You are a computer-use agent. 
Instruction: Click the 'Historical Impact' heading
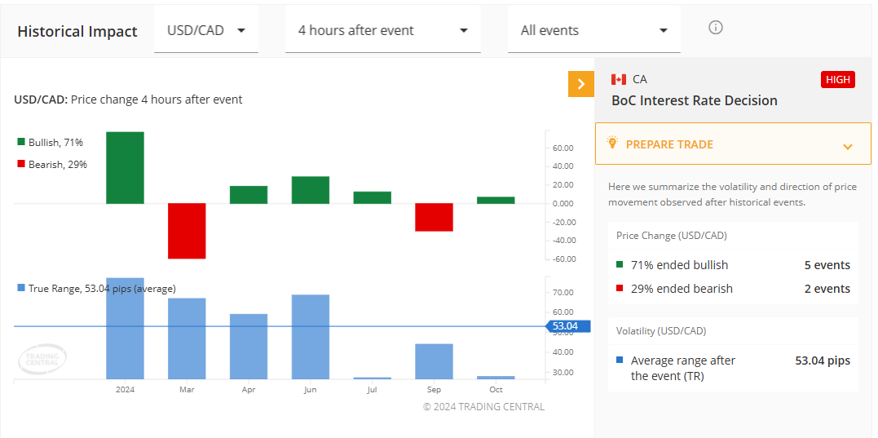(77, 31)
